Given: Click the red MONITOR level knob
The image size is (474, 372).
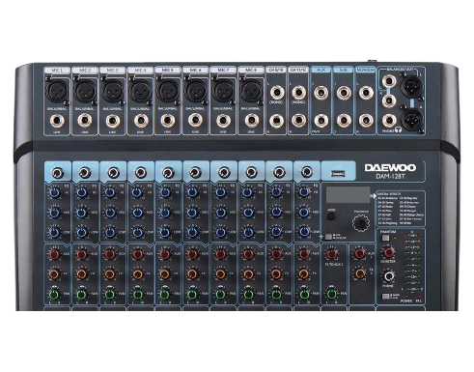Looking at the screenshot, I should (388, 252).
